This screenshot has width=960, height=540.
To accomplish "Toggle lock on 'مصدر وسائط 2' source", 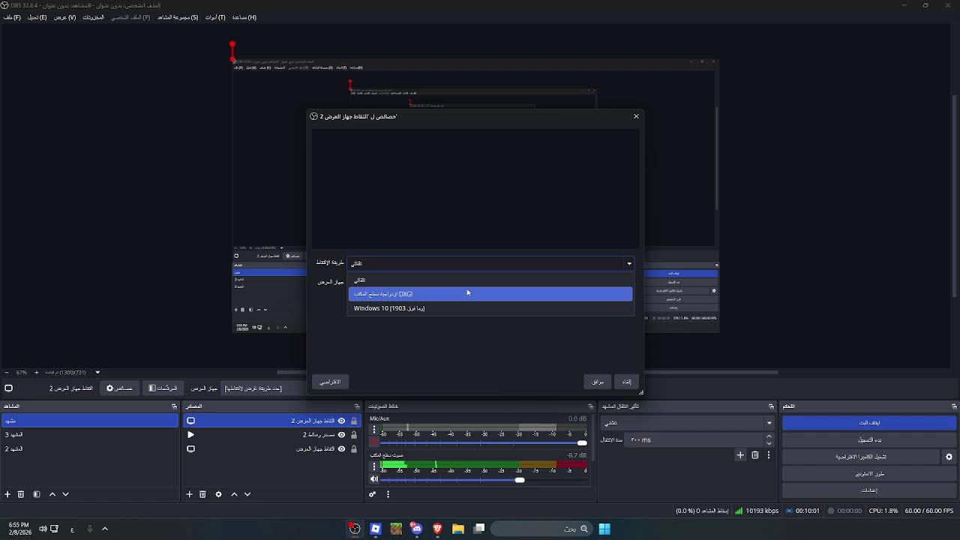I will coord(354,434).
